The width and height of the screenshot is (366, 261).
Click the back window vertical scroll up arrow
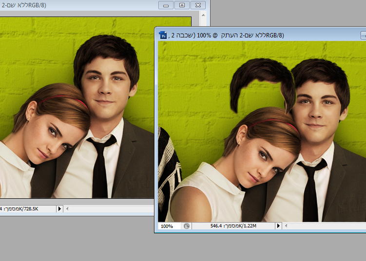tap(203, 15)
